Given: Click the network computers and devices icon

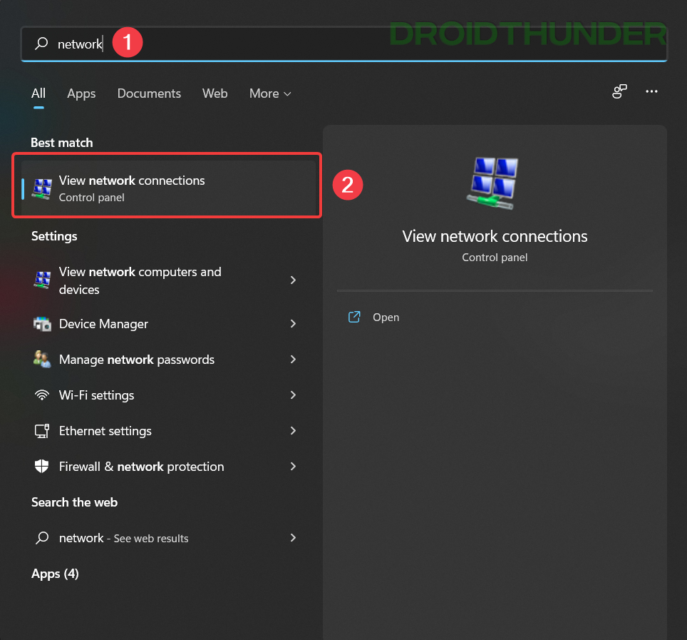Looking at the screenshot, I should tap(42, 280).
